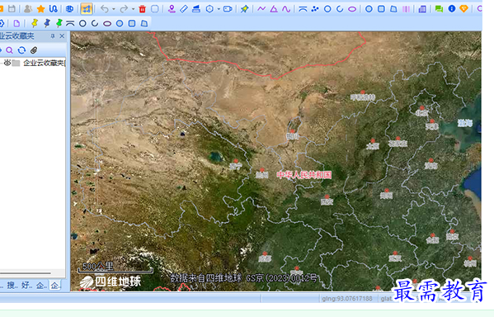
Task: Click the favorites panel horizontal scrollbar
Action: tap(26, 273)
